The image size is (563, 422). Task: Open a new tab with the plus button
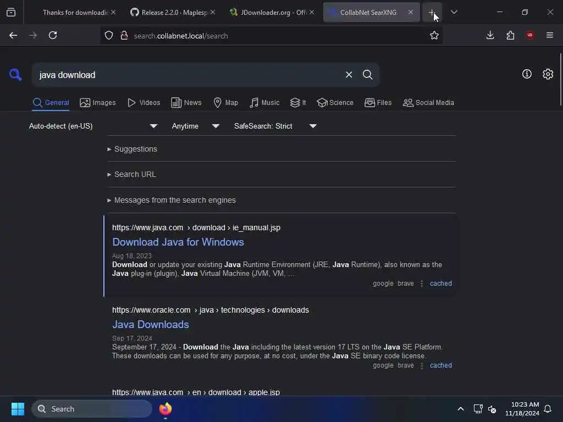point(432,12)
